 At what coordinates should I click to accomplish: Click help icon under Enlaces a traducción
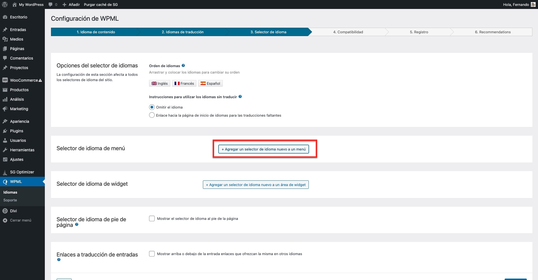click(x=59, y=260)
